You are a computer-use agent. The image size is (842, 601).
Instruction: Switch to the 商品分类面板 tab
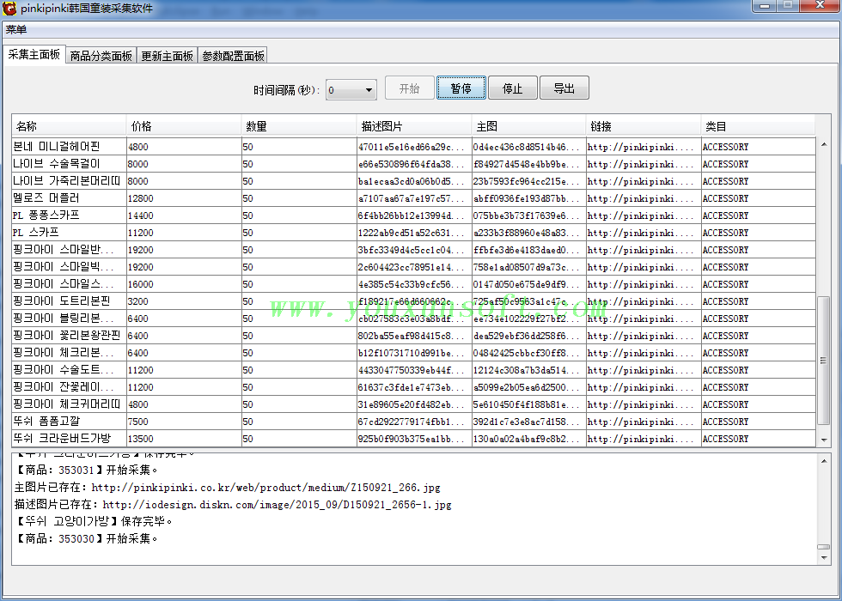click(101, 56)
